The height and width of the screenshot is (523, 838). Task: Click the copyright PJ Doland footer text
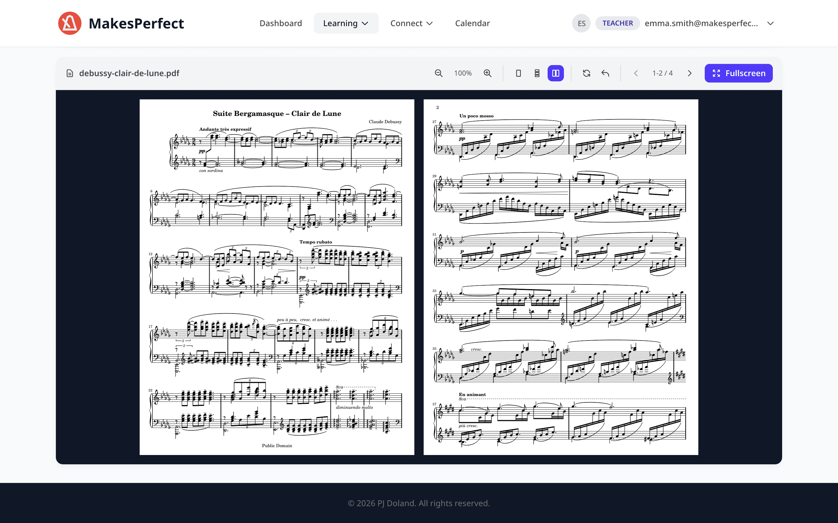point(419,503)
